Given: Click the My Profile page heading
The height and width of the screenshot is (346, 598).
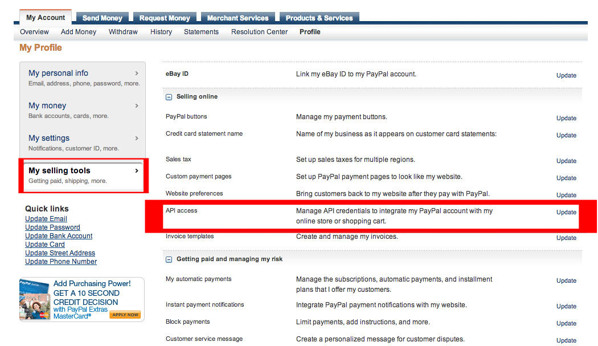Looking at the screenshot, I should point(41,48).
